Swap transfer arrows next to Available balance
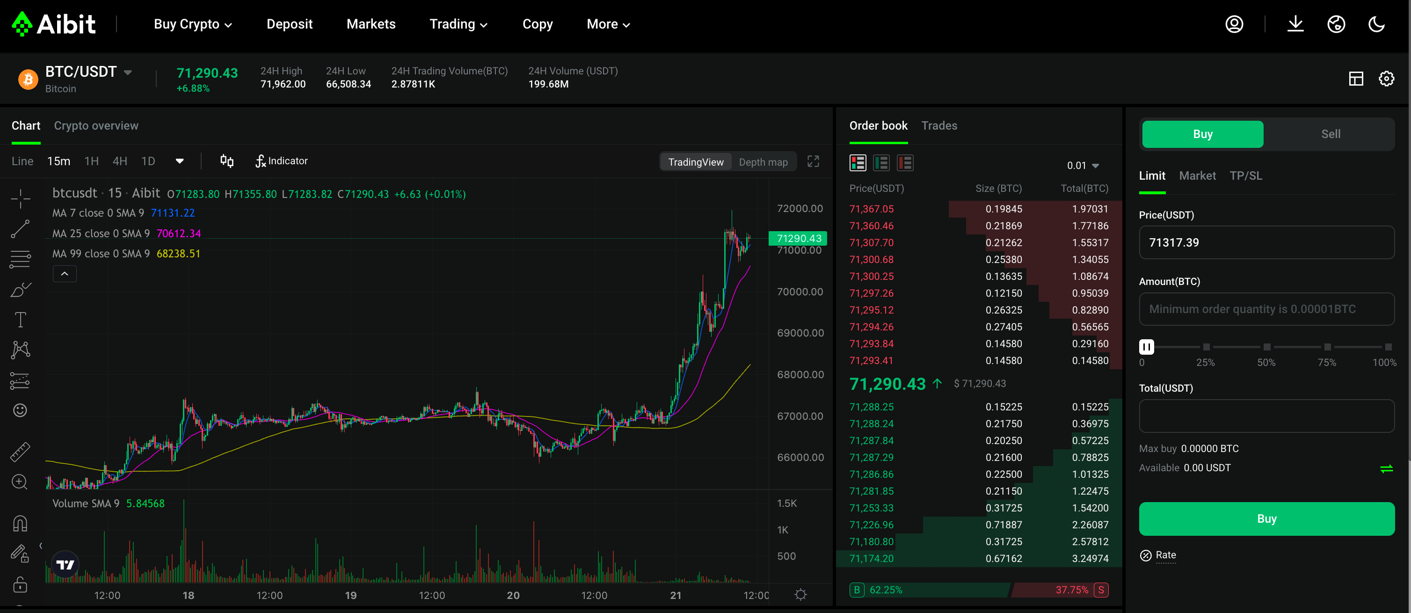 click(x=1386, y=468)
